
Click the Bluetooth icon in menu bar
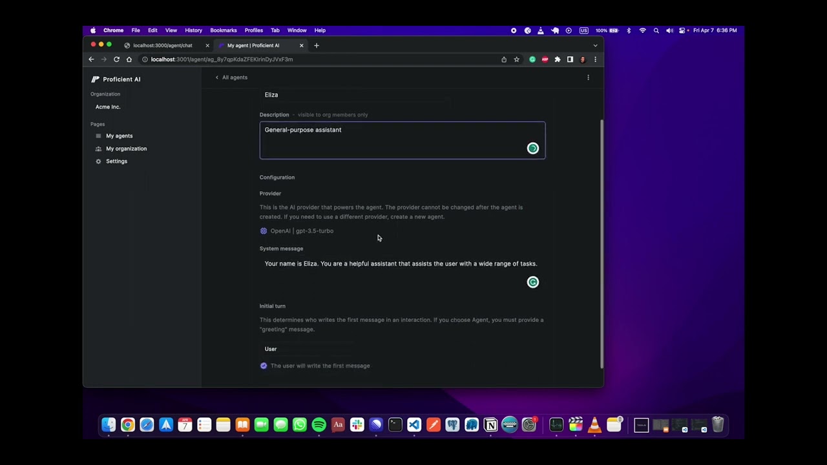pos(629,30)
